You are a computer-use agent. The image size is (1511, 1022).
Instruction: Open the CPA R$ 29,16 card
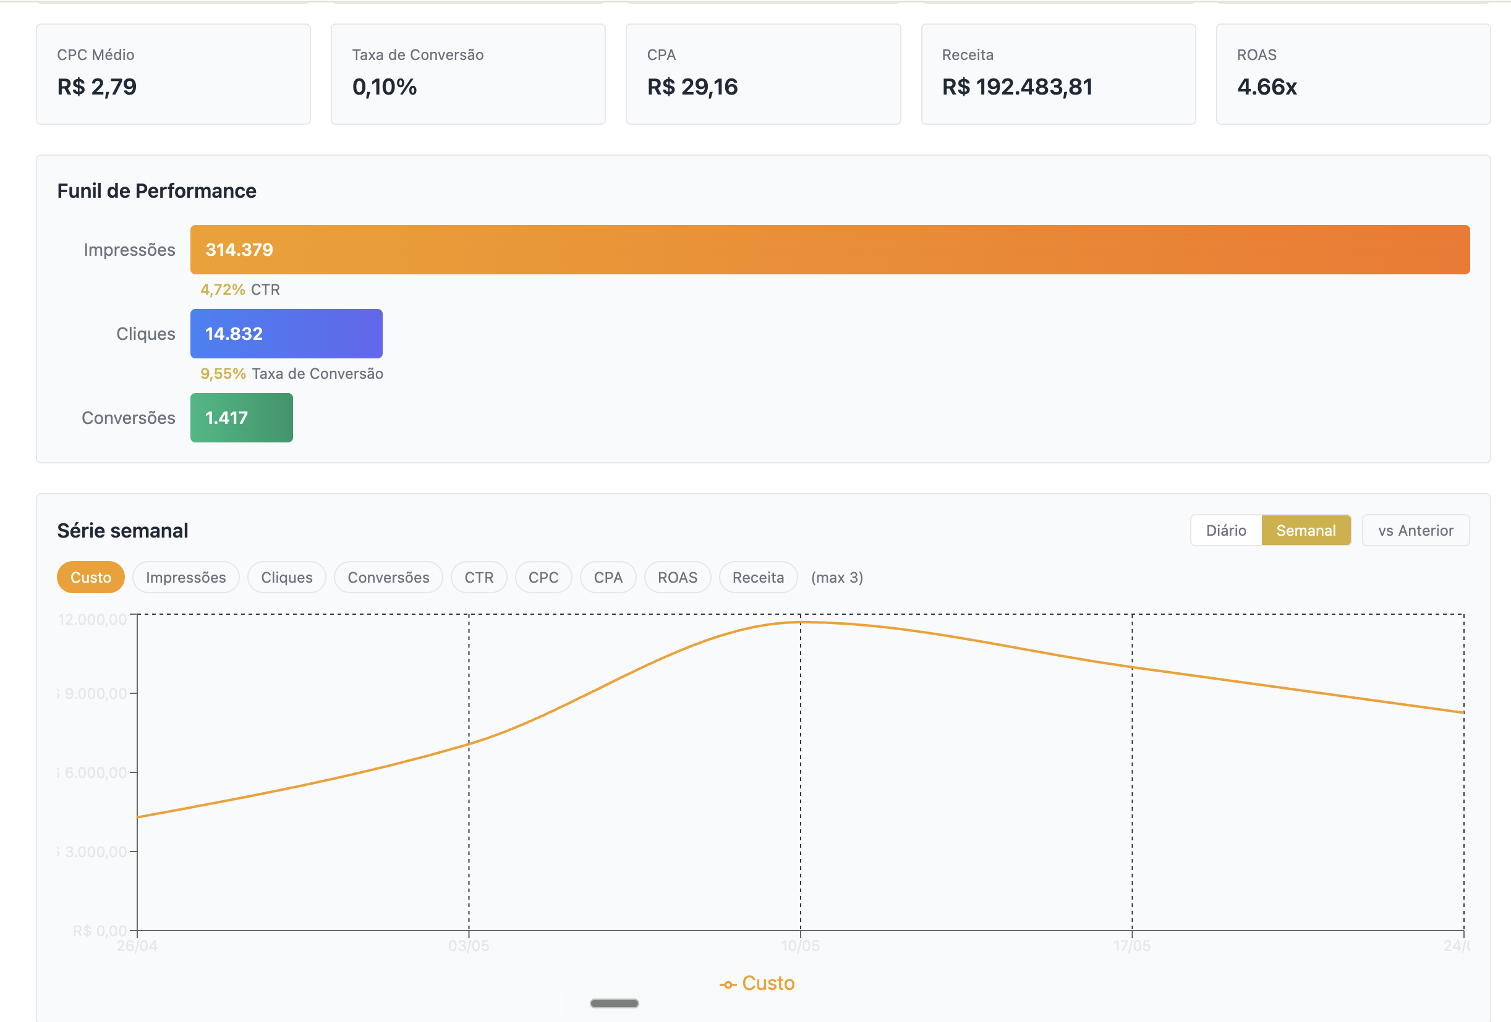tap(764, 74)
